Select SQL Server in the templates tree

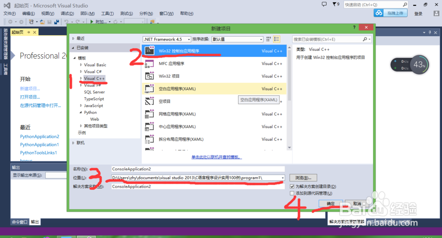94,92
